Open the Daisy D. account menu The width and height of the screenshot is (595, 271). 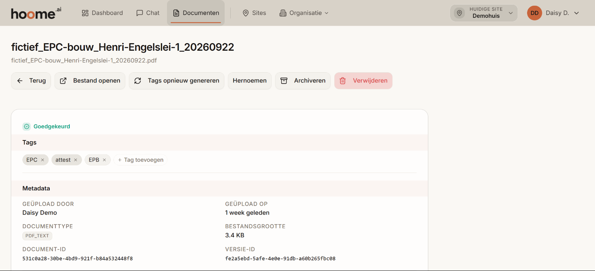553,13
